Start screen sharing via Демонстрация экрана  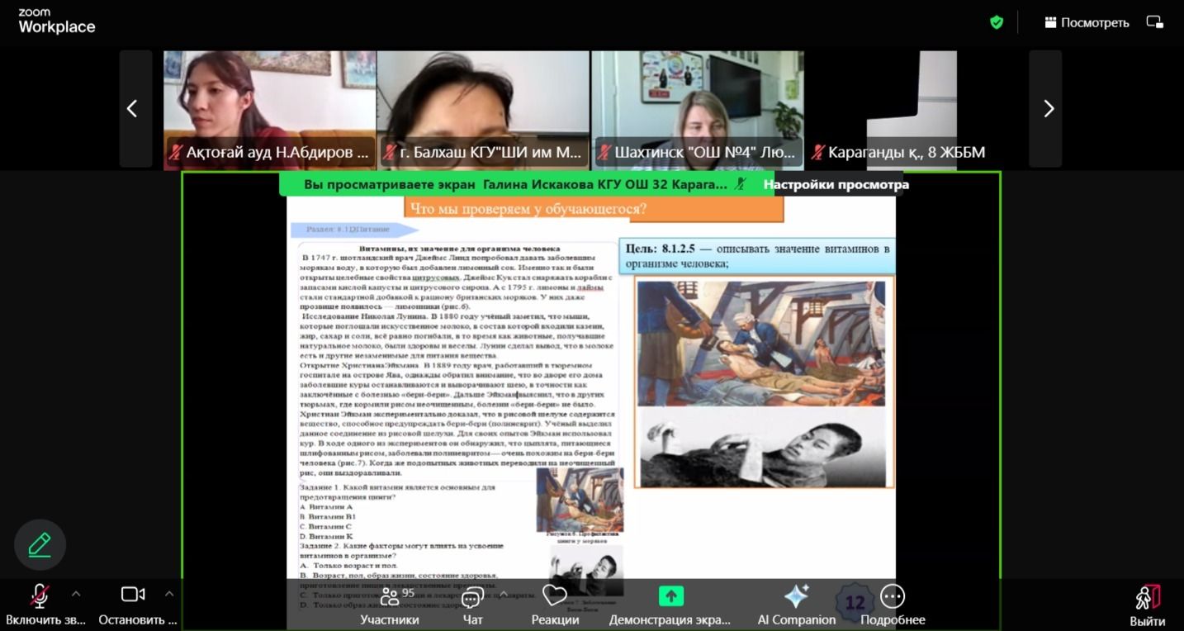[x=670, y=604]
